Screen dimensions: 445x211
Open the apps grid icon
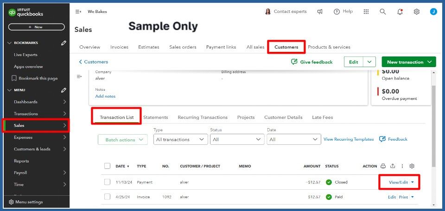pyautogui.click(x=366, y=12)
